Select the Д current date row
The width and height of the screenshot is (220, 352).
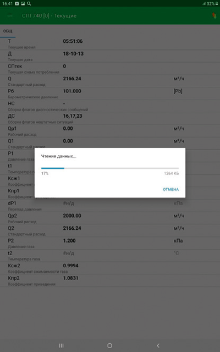click(x=110, y=56)
